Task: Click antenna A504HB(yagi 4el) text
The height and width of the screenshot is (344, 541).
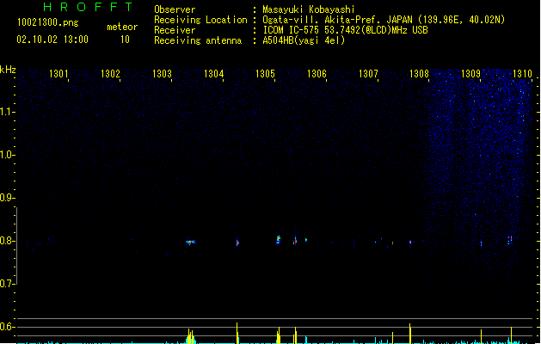Action: (x=304, y=40)
